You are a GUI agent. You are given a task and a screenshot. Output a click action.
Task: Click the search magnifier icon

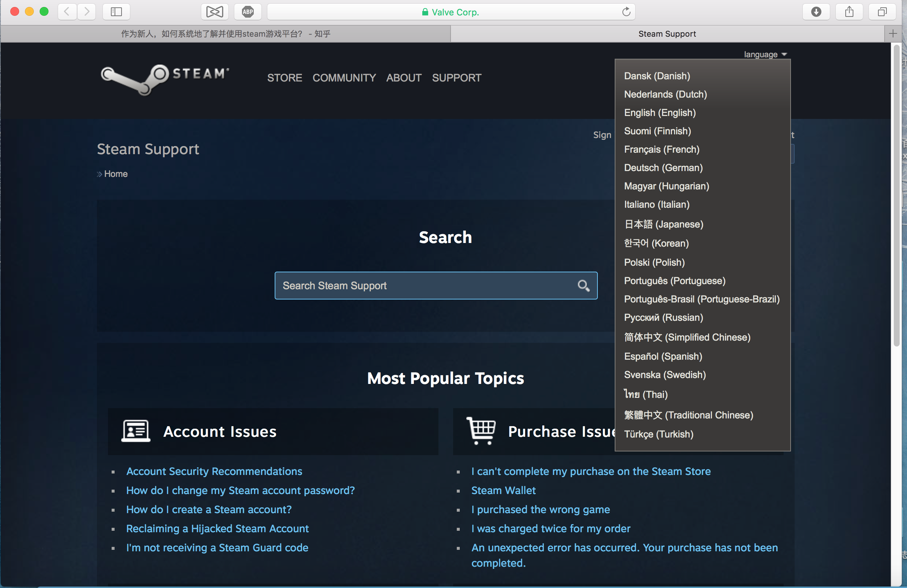click(583, 286)
